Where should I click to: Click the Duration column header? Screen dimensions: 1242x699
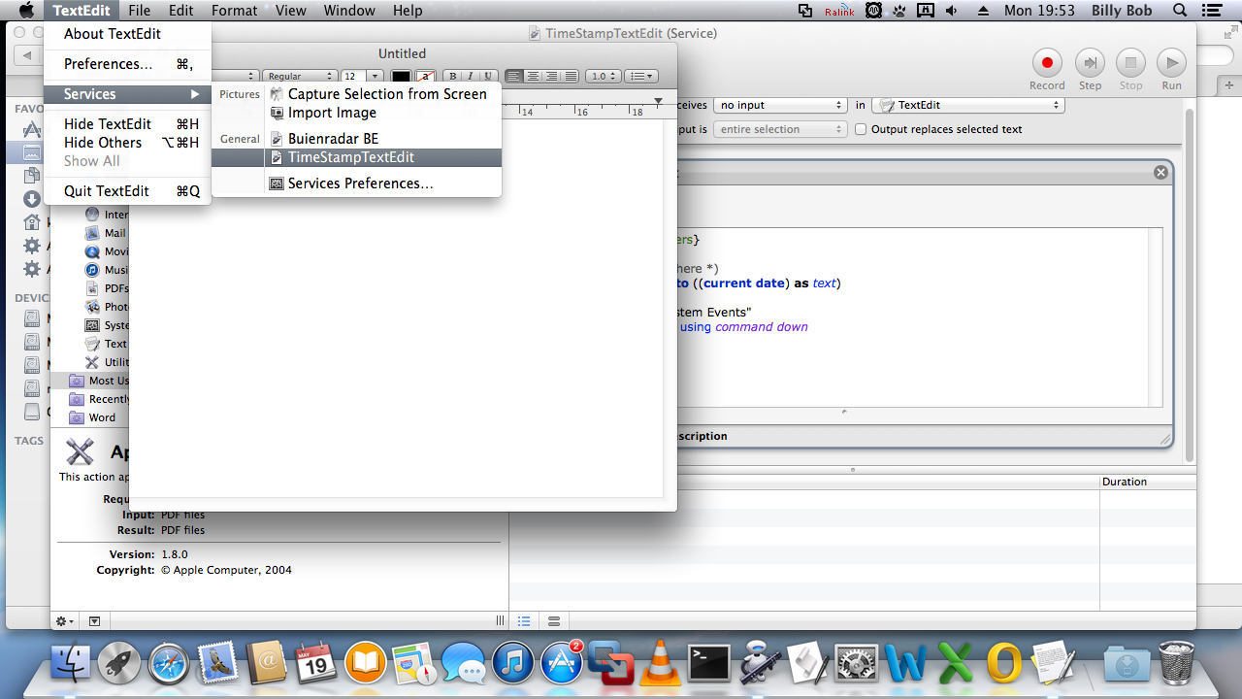pos(1147,482)
